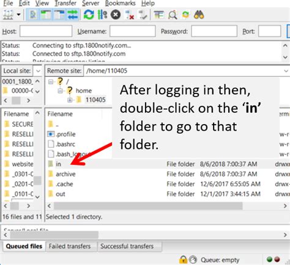The width and height of the screenshot is (290, 265).
Task: Open the Local site path dropdown
Action: tap(38, 71)
